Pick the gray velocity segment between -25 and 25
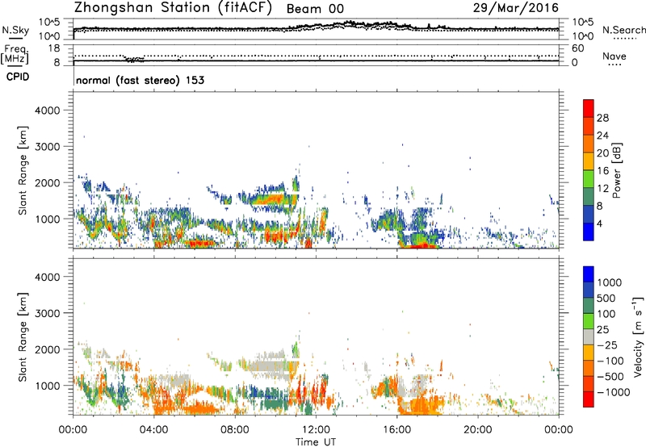The height and width of the screenshot is (447, 646). coord(589,336)
